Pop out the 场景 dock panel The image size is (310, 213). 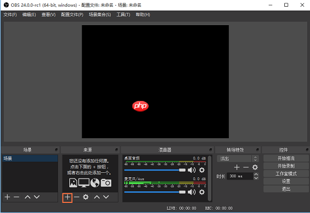tap(56, 150)
